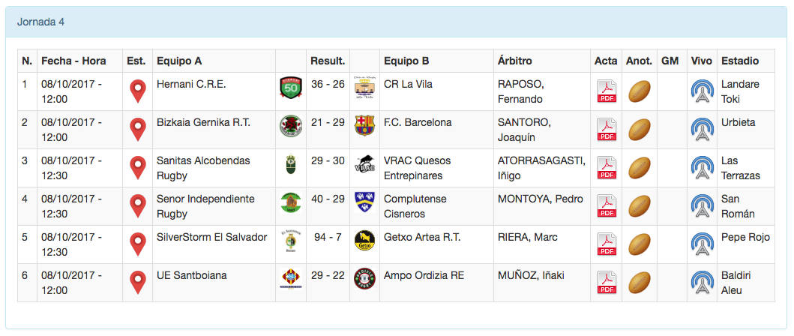794x336 pixels.
Task: Click rugby ball icon for UE Santboiana match
Action: tap(639, 283)
